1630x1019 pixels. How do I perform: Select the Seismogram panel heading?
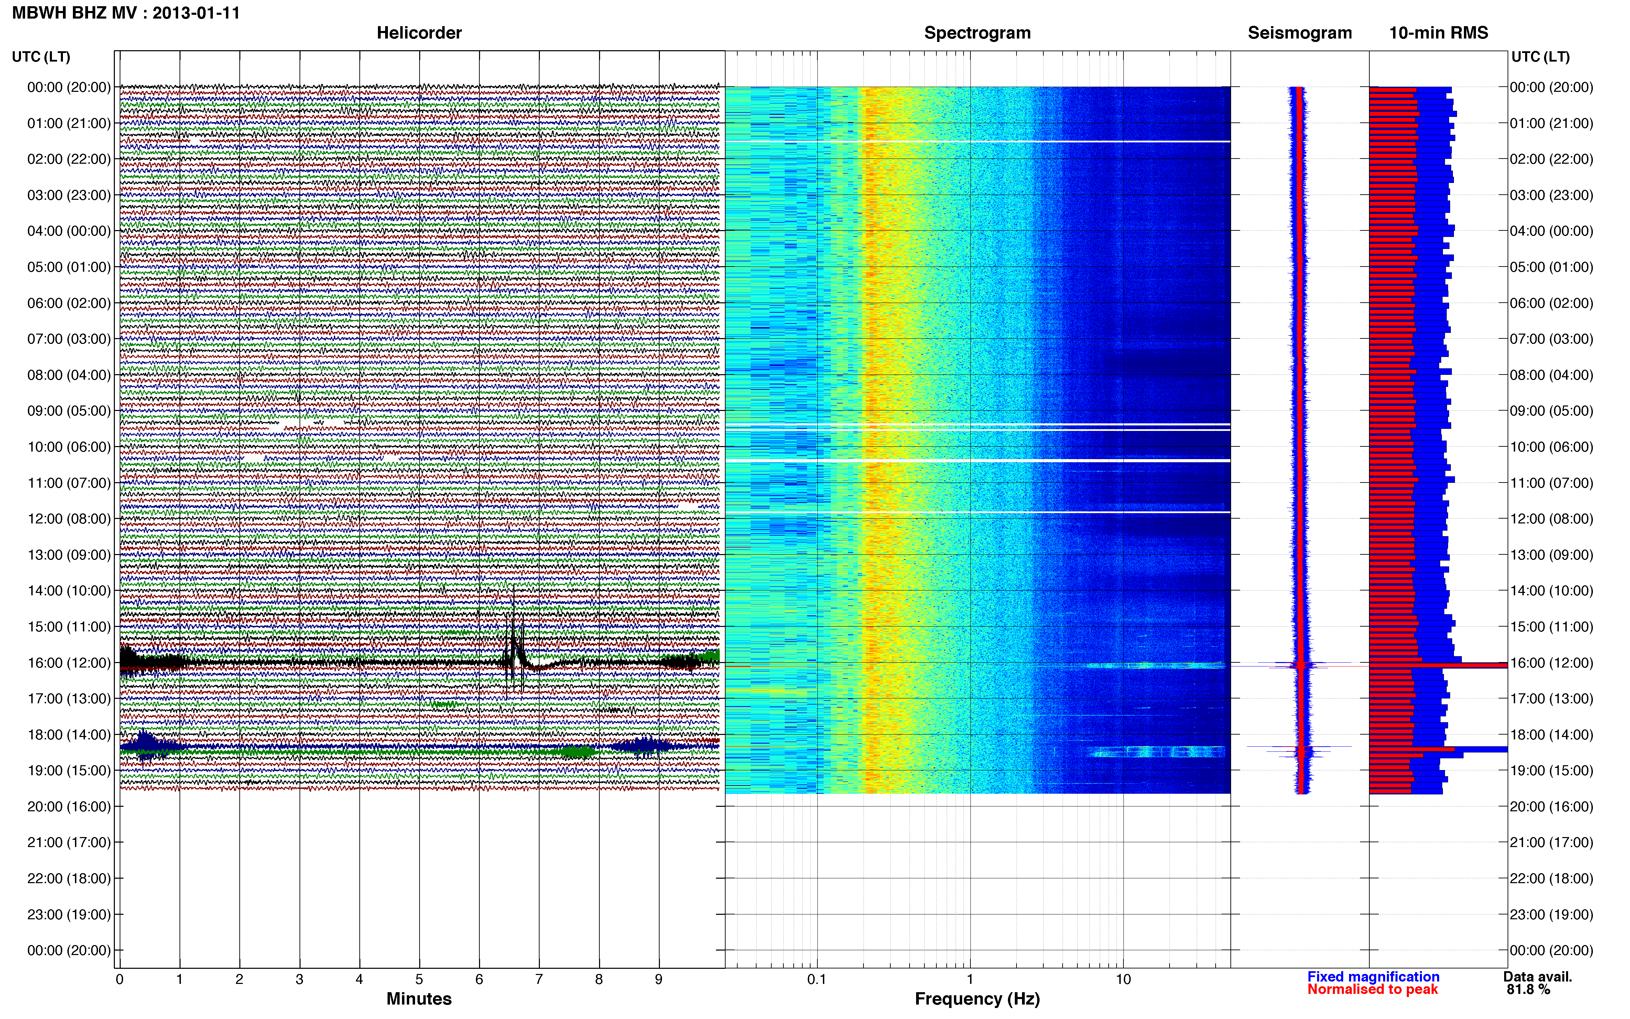point(1300,33)
